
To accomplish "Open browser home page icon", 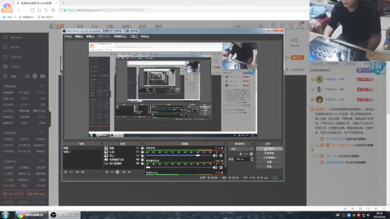I will pos(39,10).
